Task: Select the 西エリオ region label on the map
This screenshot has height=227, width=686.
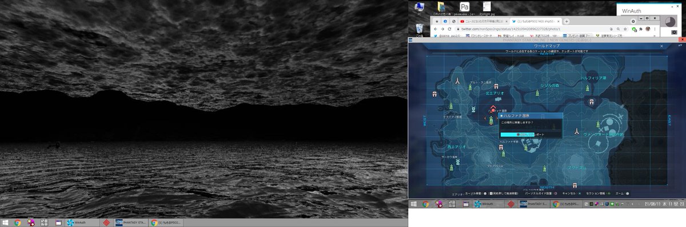Action: tap(457, 147)
